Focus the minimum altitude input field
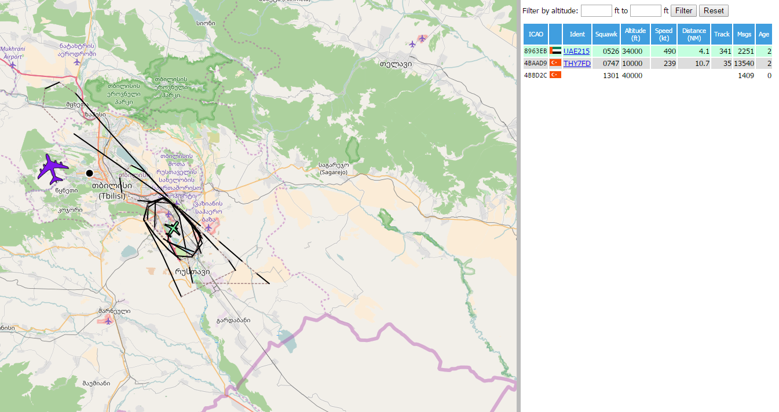The height and width of the screenshot is (412, 779). click(597, 10)
